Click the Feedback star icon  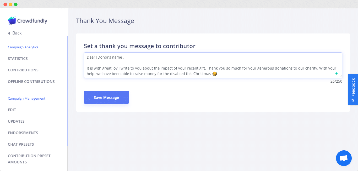[x=353, y=100]
